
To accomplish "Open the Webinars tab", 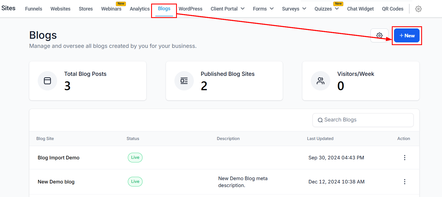I will point(111,9).
